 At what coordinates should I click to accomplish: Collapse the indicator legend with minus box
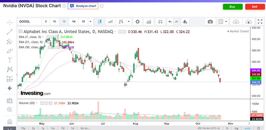[20, 31]
